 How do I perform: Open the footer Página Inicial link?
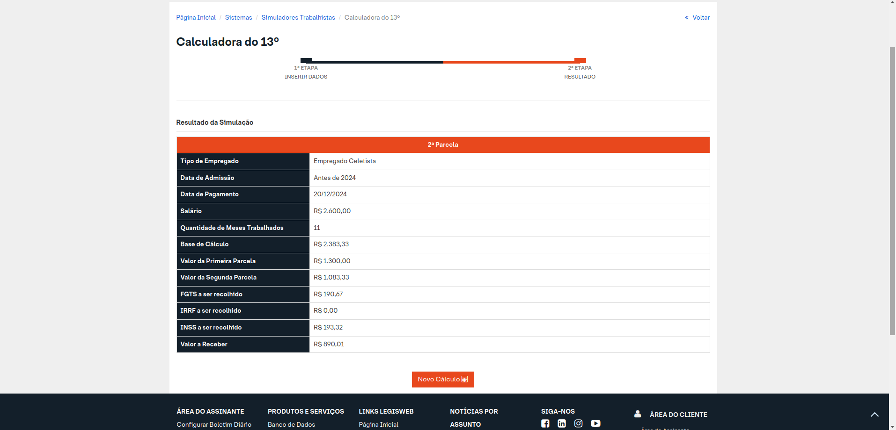[x=378, y=424]
